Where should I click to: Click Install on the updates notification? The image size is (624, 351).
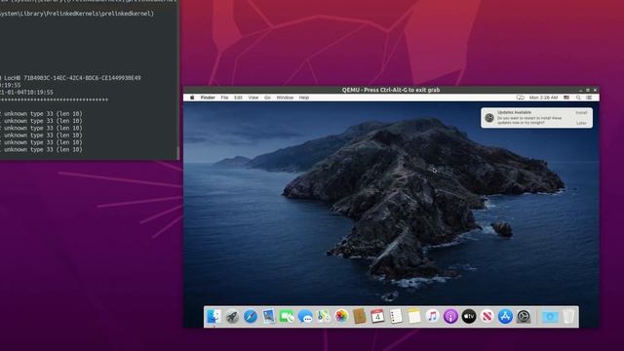pyautogui.click(x=581, y=113)
